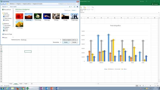Open Descargas in navigation pane
The image size is (160, 90).
pos(6,15)
